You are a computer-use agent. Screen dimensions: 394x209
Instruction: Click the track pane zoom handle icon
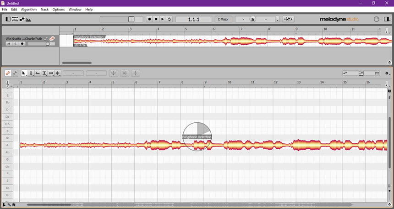(x=389, y=63)
